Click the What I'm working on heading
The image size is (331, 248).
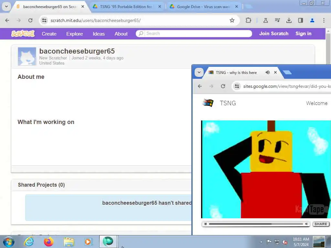(46, 122)
